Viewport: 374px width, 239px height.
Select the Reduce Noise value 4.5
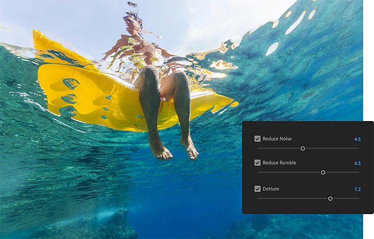click(357, 139)
